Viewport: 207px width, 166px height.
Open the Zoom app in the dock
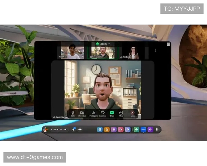click(x=144, y=130)
